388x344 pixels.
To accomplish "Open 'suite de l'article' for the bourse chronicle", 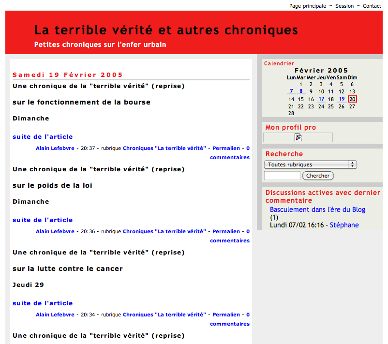I will click(x=43, y=137).
